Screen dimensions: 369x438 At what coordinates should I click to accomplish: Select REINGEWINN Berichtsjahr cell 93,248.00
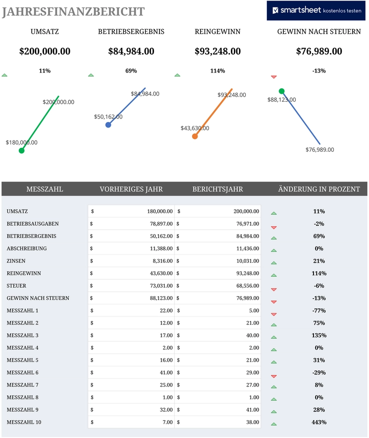click(x=218, y=273)
